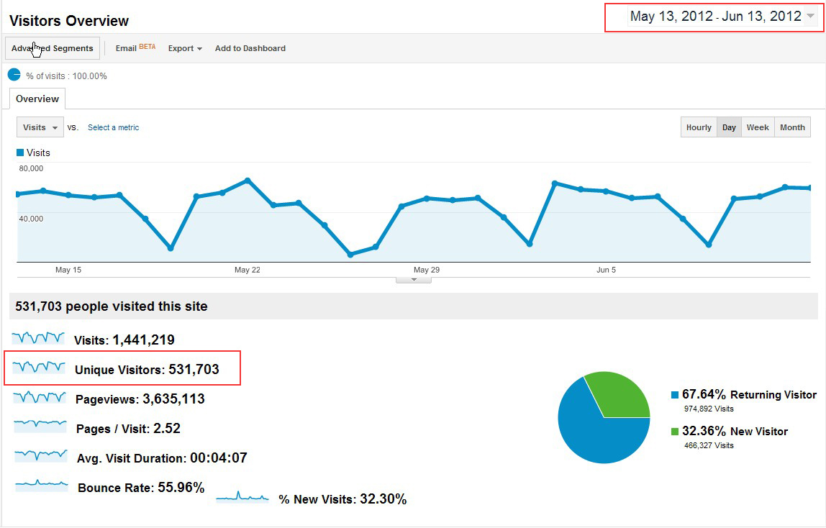
Task: Click the expander arrow below the chart
Action: click(414, 280)
